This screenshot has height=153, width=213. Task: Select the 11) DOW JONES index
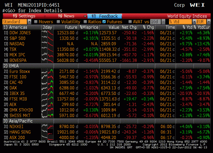[x=17, y=33]
